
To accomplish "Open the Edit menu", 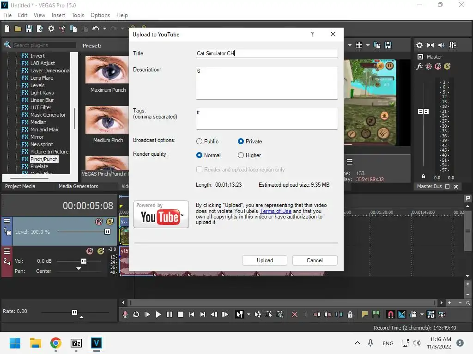I will click(23, 15).
